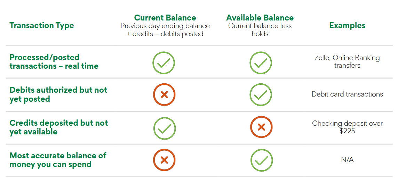Select Debits authorized but not yet posted label
Screen dimensions: 406x191
pos(58,94)
